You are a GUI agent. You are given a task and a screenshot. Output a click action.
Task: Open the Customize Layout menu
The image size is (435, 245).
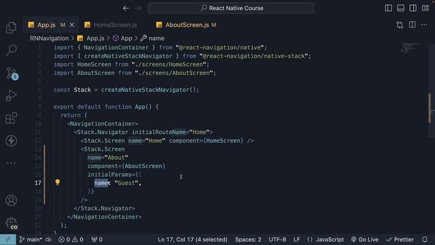click(x=425, y=8)
